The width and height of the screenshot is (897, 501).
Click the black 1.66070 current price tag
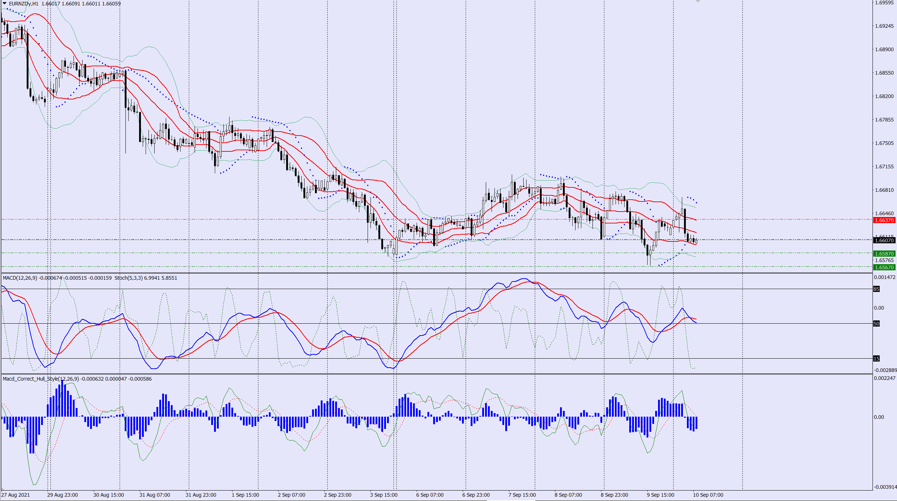tap(884, 240)
